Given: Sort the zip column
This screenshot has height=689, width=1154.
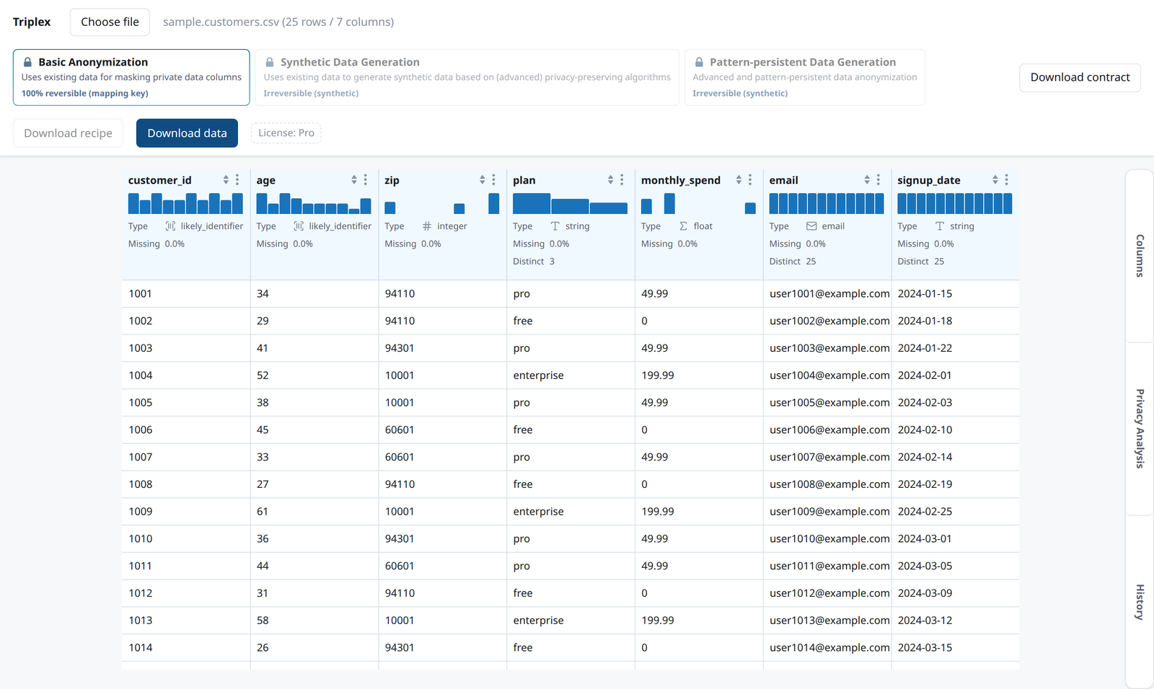Looking at the screenshot, I should (x=483, y=180).
